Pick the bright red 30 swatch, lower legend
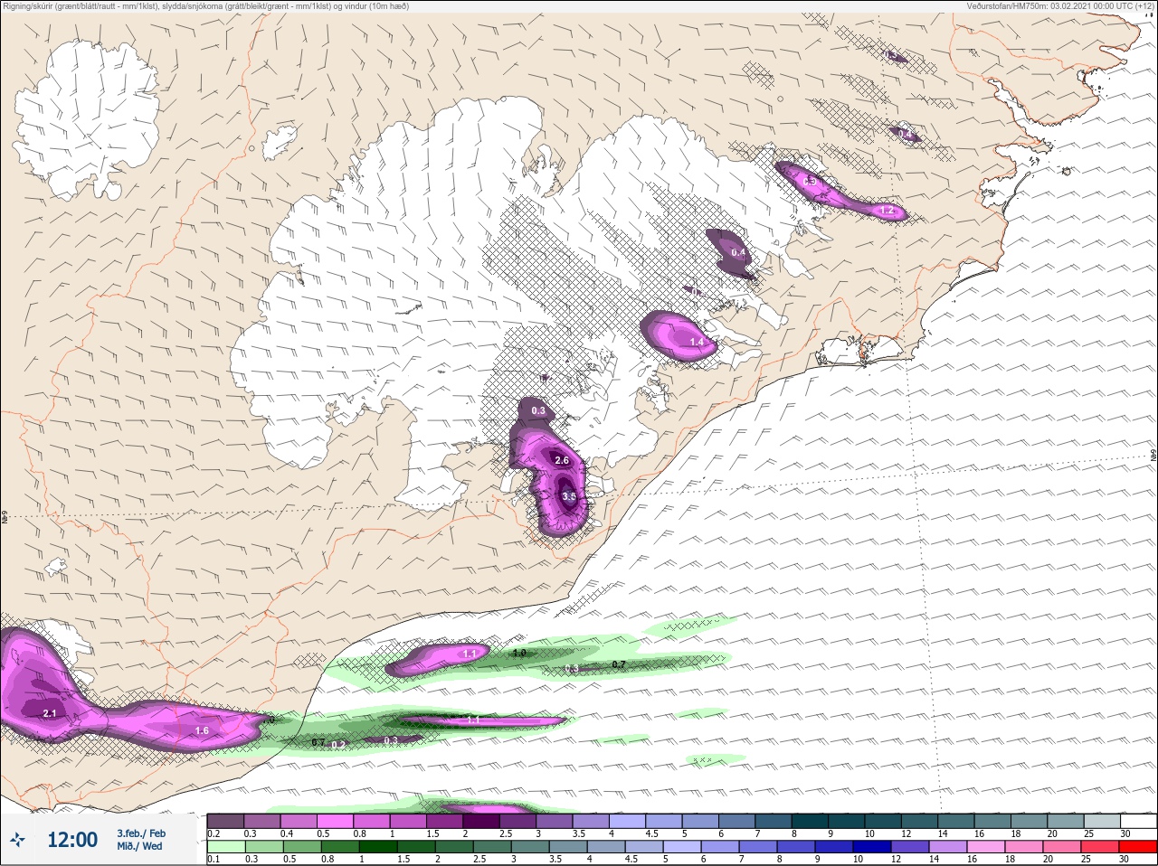 [1138, 847]
